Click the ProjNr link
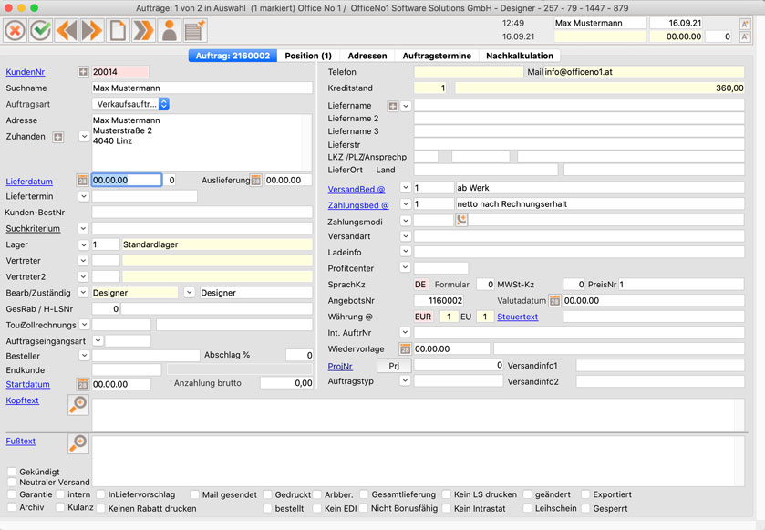Screen dimensions: 765x530 [340, 367]
